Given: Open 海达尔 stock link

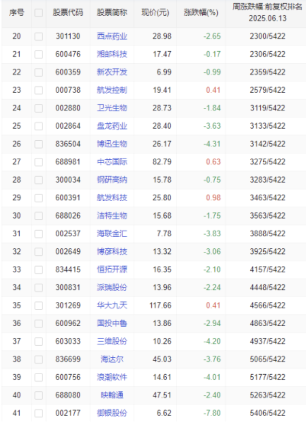Looking at the screenshot, I should (x=112, y=359).
